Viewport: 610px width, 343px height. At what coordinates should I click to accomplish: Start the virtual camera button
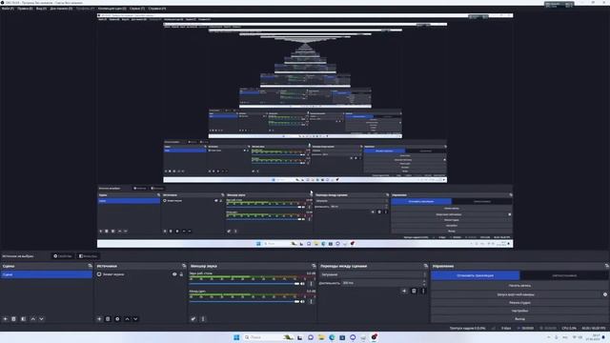(517, 294)
